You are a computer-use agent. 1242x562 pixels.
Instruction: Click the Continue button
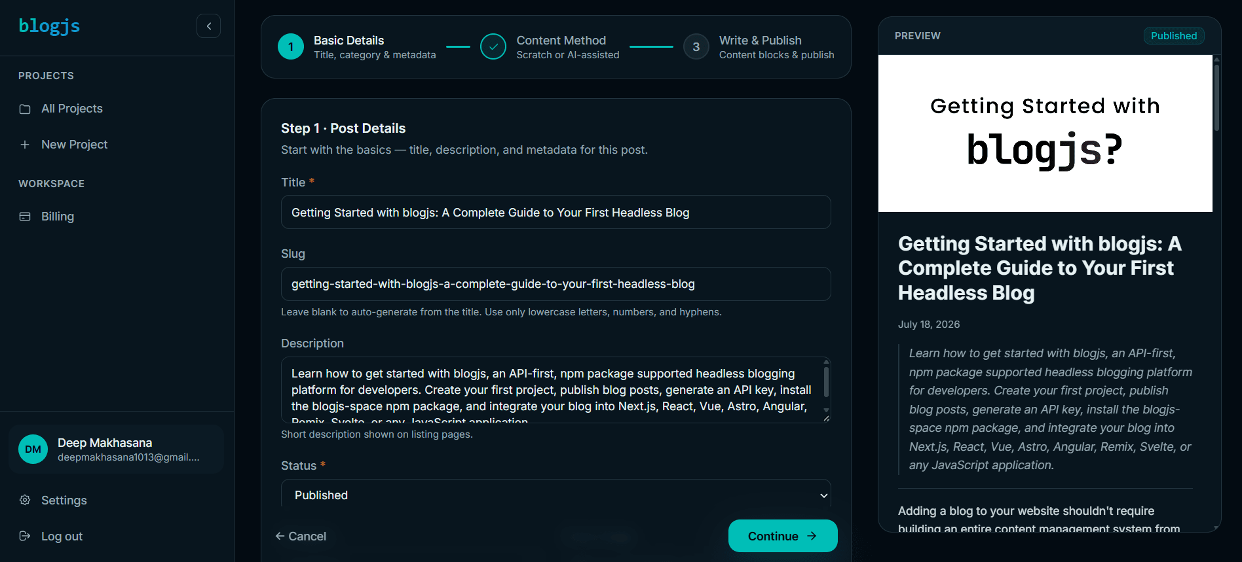(x=783, y=536)
